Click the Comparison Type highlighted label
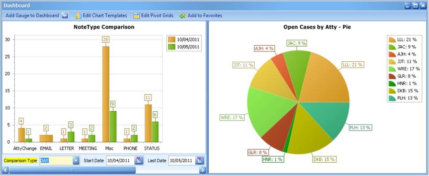 coord(20,161)
